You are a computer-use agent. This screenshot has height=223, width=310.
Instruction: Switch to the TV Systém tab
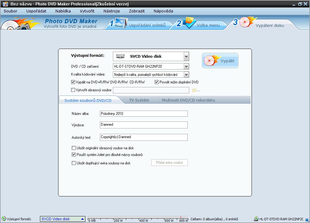point(139,100)
